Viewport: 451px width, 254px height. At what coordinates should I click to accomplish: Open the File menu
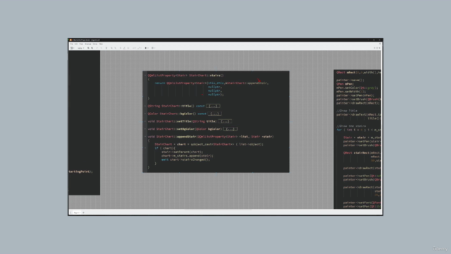tap(72, 44)
